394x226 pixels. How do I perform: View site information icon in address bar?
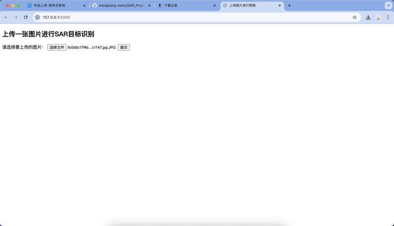[37, 17]
